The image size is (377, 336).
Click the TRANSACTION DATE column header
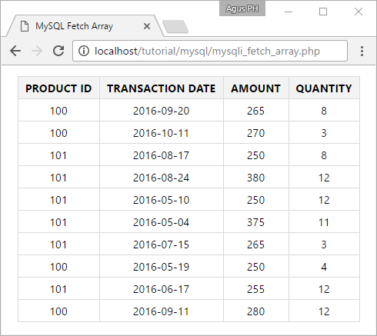(162, 88)
